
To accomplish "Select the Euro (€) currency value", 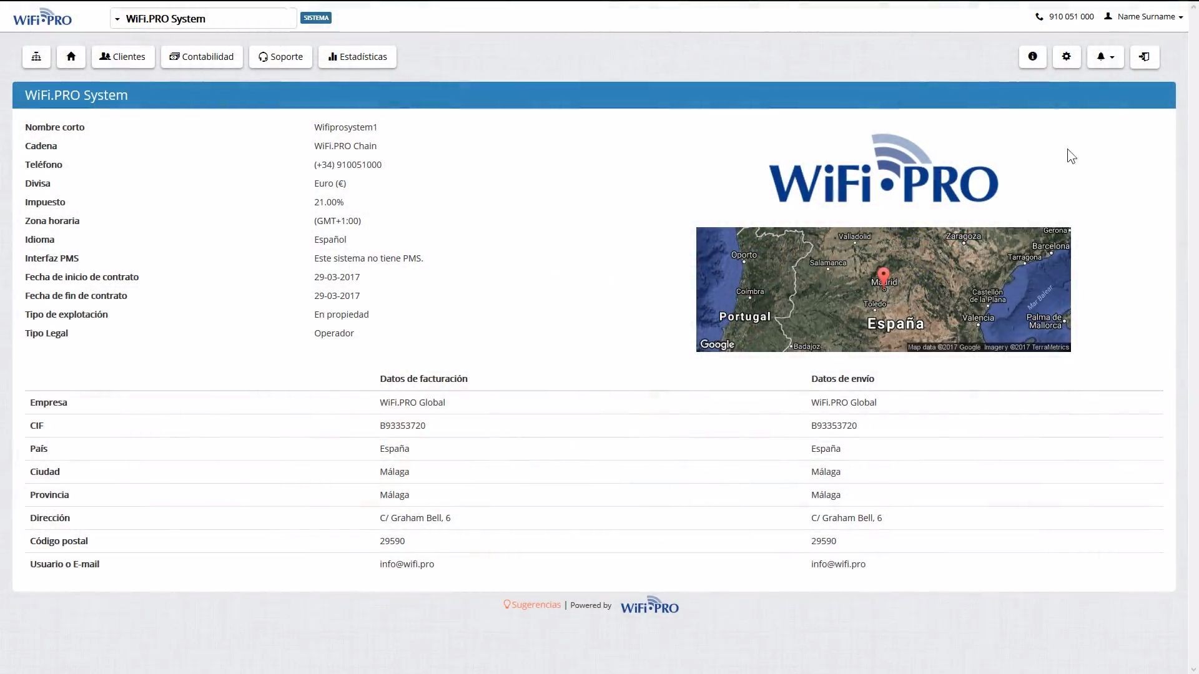I will click(330, 183).
